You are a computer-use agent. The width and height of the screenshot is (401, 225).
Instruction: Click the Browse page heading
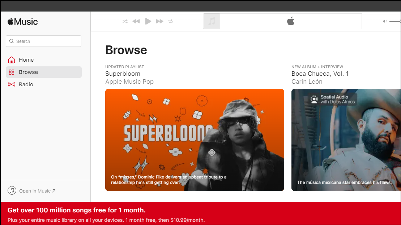[126, 50]
